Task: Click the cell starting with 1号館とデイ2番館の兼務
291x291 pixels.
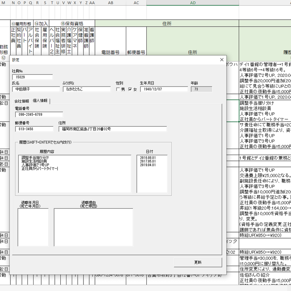Action: coord(265,158)
